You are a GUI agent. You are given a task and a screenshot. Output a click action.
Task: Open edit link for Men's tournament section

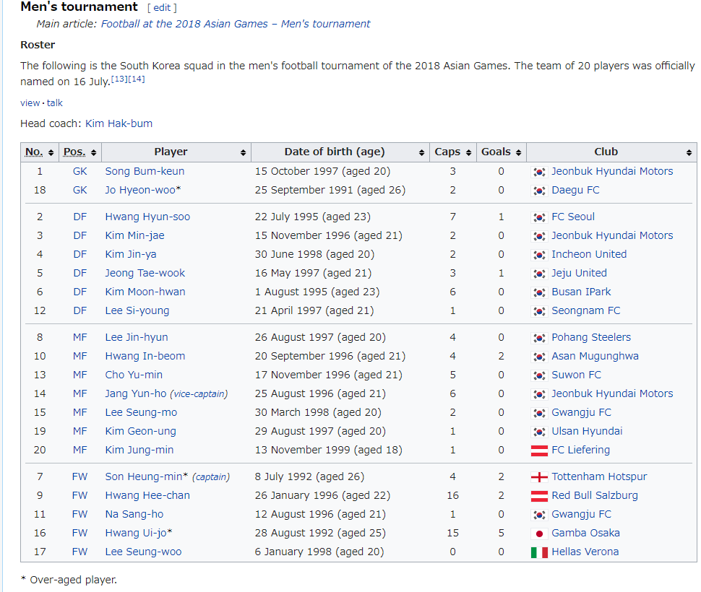click(163, 8)
